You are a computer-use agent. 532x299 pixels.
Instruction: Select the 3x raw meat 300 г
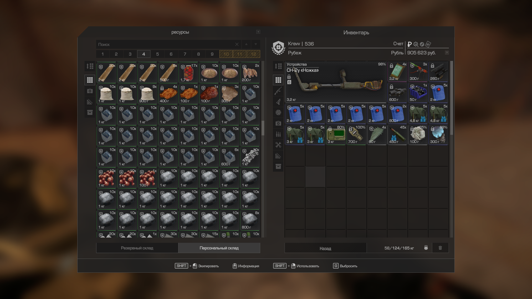(230, 94)
